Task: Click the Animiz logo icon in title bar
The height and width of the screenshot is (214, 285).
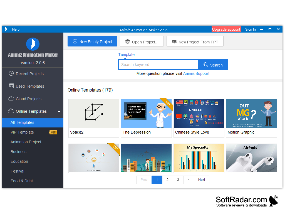Action: (x=6, y=29)
